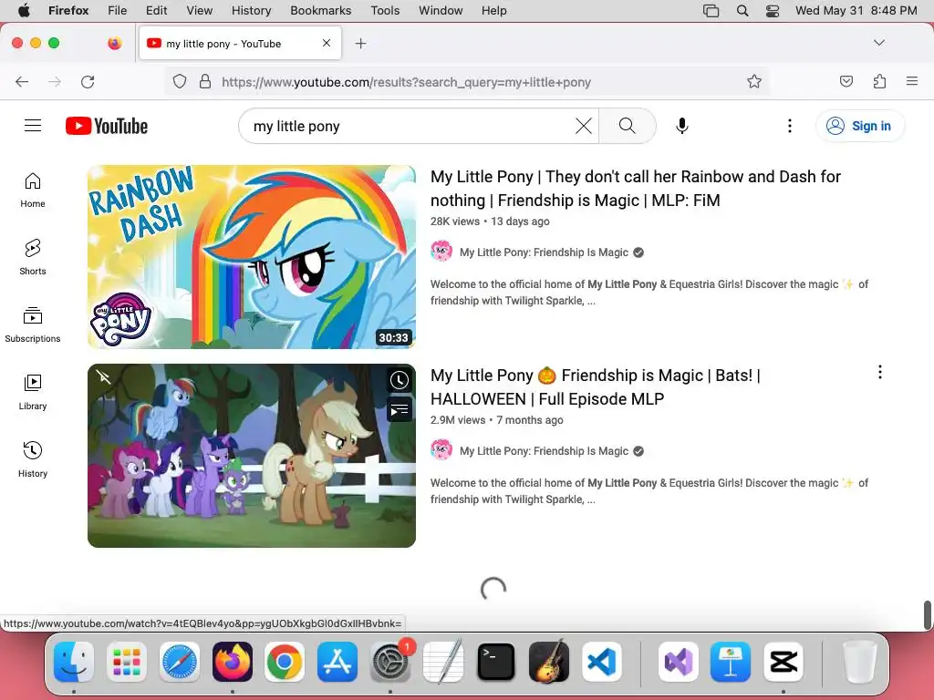The width and height of the screenshot is (934, 700).
Task: Open the History menu in menu bar
Action: pyautogui.click(x=251, y=10)
